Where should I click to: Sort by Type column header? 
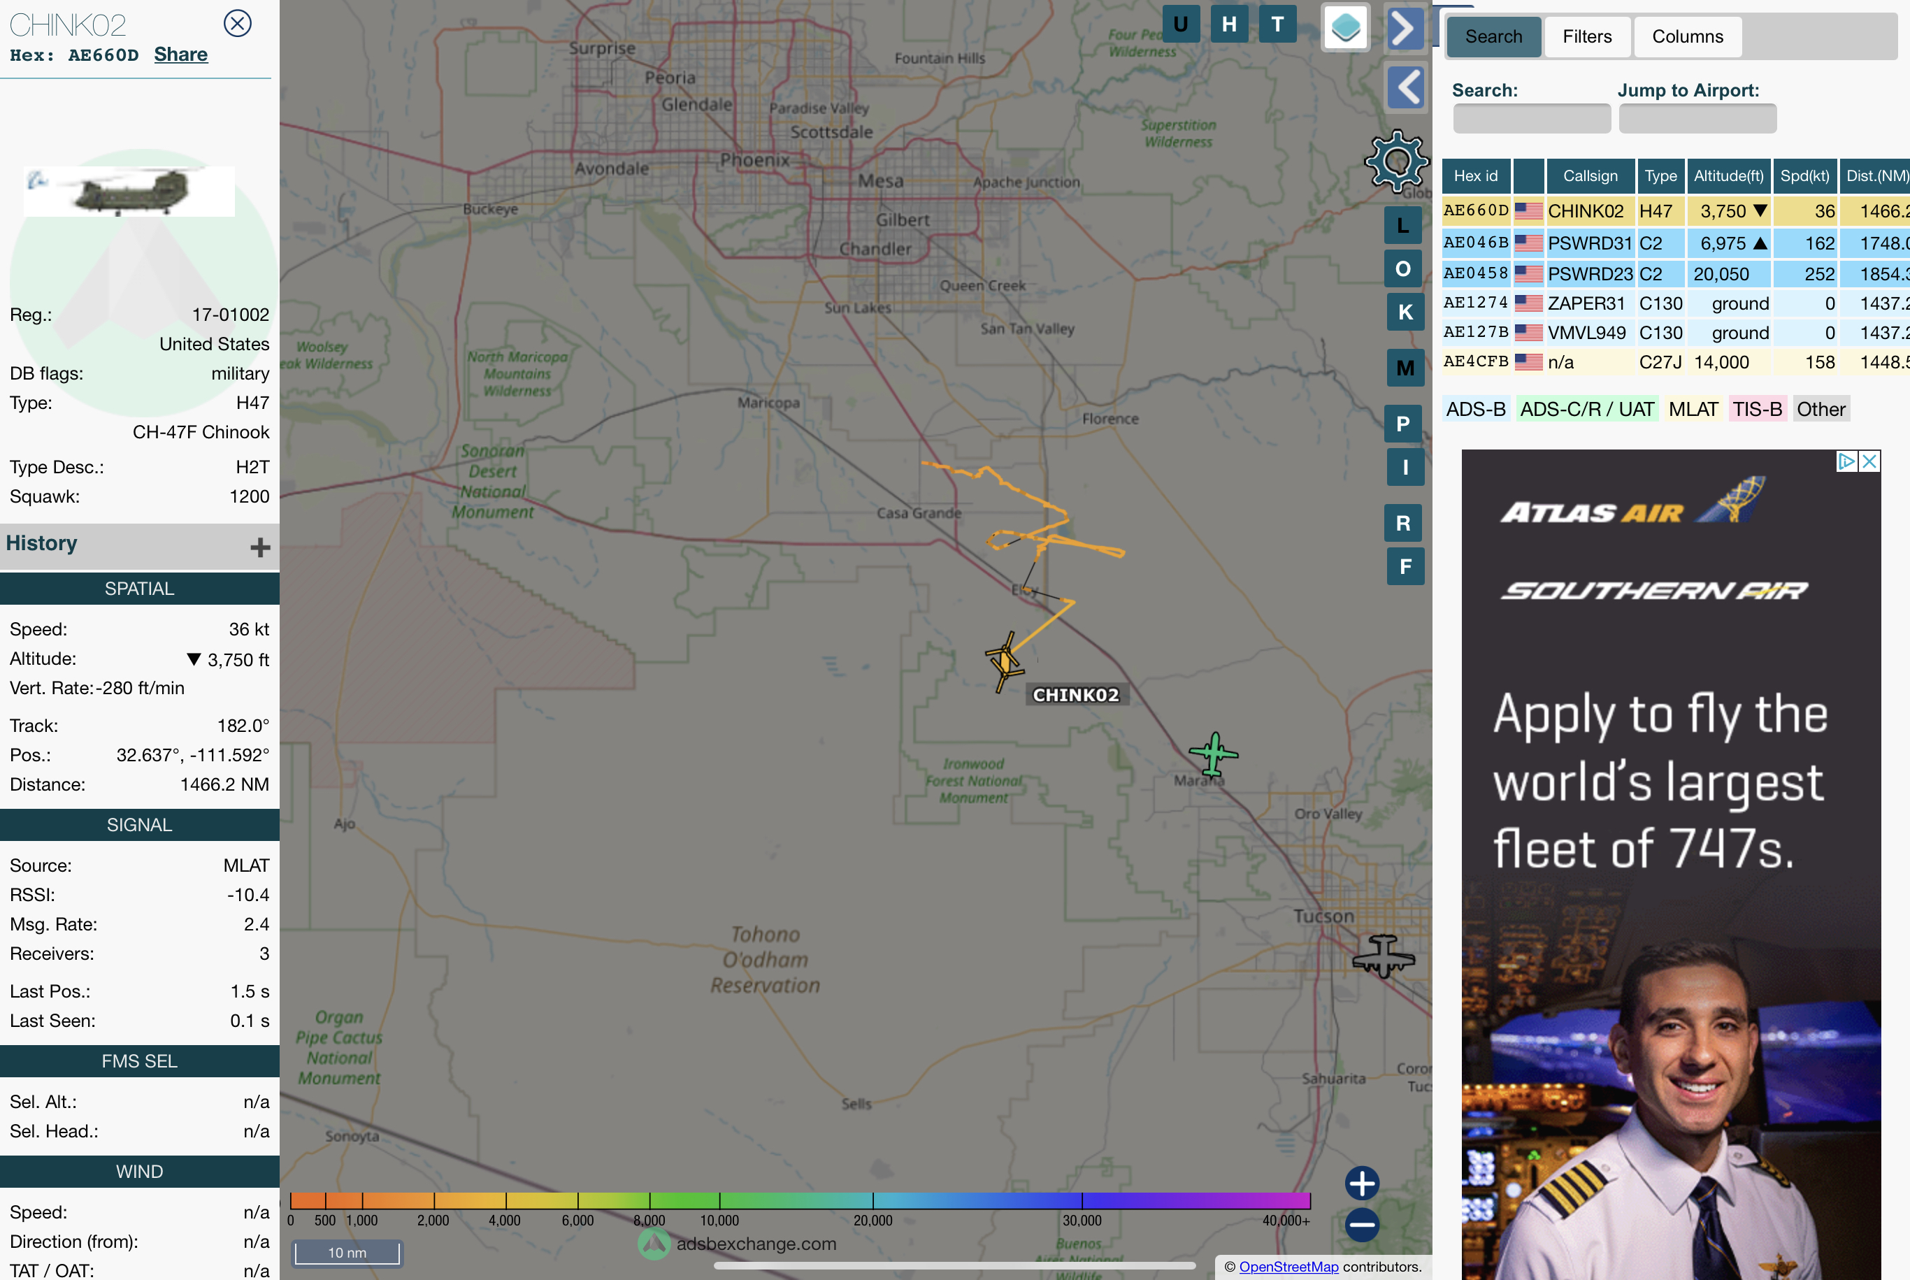coord(1660,176)
